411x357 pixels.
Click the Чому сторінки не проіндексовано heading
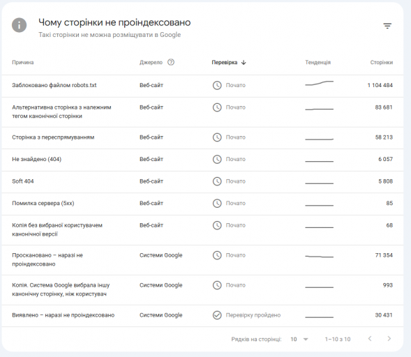(x=114, y=22)
